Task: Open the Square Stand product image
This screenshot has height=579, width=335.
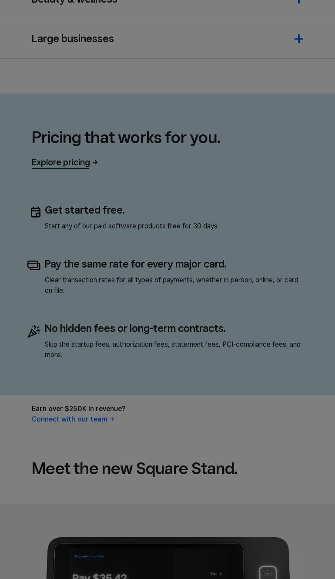Action: pos(168,558)
